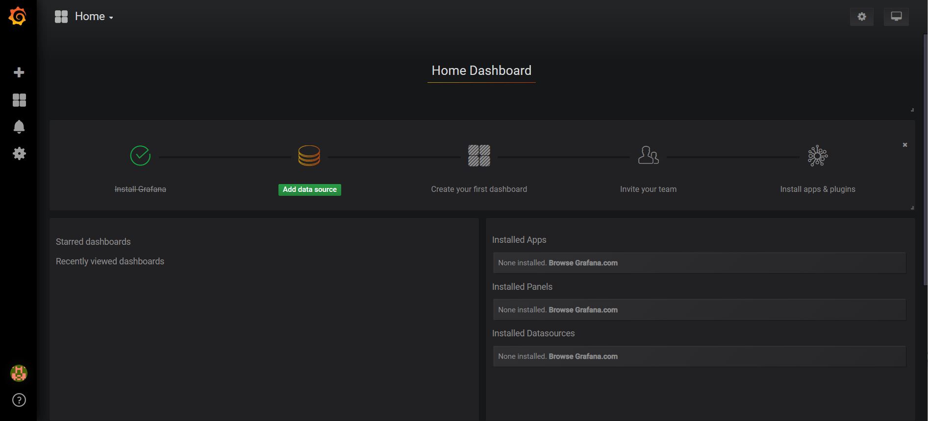Click the title panel resize handle
This screenshot has height=421, width=928.
[912, 110]
